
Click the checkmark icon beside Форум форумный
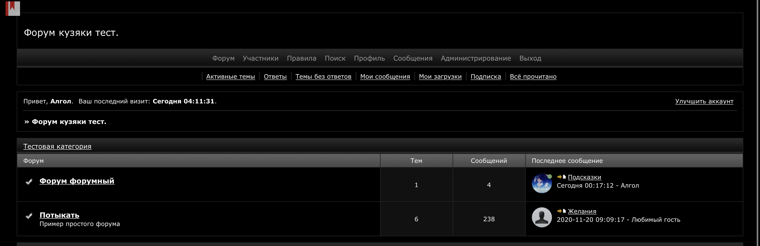(29, 182)
